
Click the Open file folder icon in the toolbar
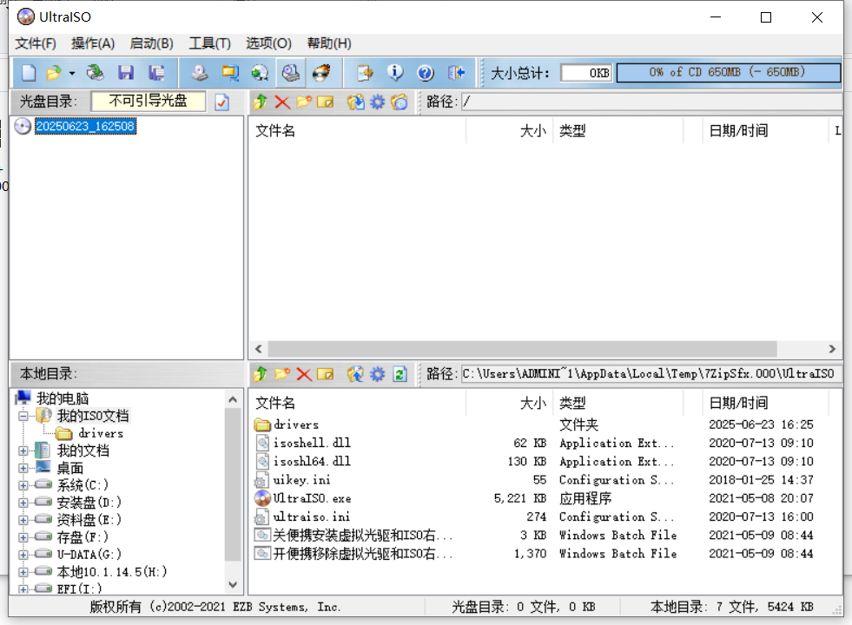(53, 72)
